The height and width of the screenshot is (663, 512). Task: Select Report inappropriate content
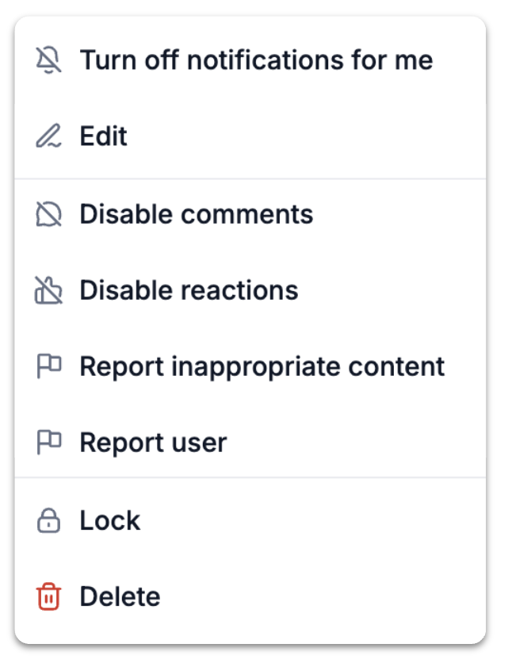(250, 366)
